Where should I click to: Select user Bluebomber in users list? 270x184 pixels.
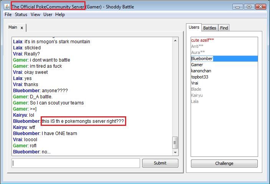224,59
